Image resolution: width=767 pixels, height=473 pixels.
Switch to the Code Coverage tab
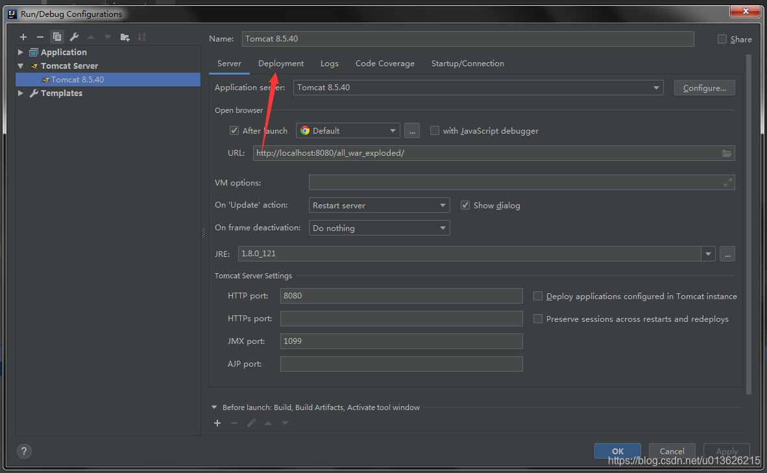pos(385,64)
